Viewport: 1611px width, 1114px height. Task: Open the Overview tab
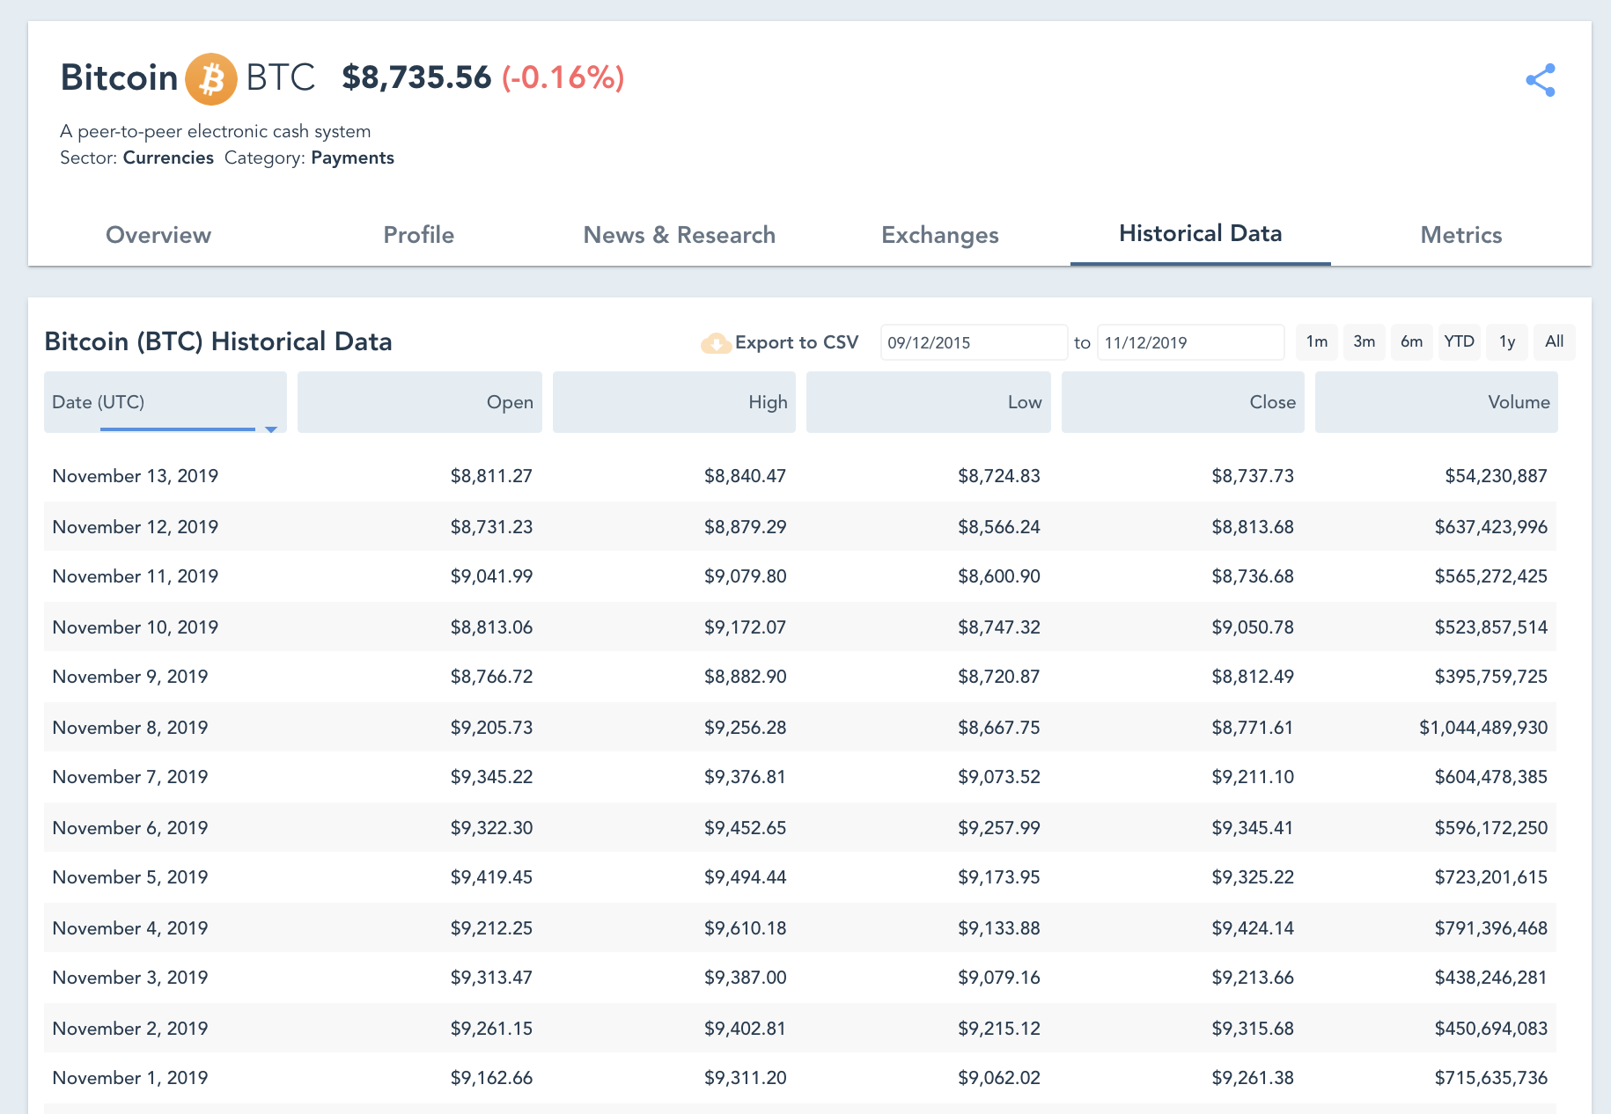click(x=158, y=235)
